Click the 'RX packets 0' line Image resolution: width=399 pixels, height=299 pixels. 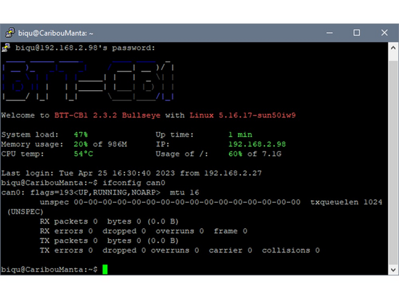pos(109,222)
